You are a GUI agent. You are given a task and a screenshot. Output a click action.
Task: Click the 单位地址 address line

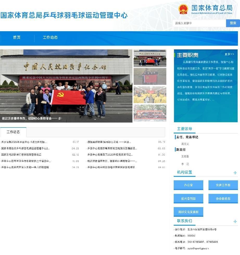[x=195, y=229]
